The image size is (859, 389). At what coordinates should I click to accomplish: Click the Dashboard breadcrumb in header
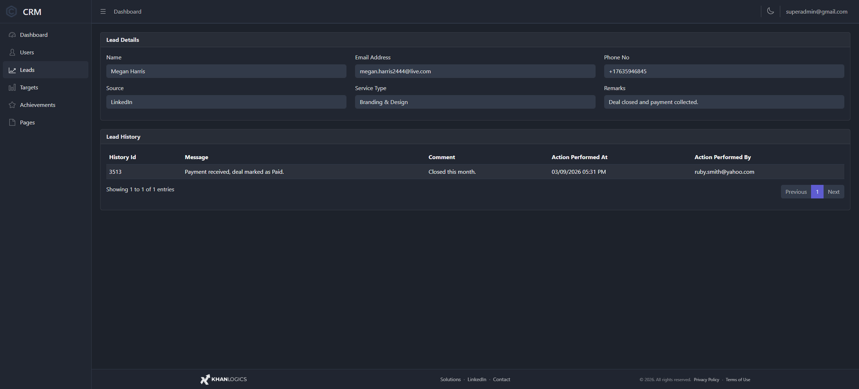click(x=128, y=12)
